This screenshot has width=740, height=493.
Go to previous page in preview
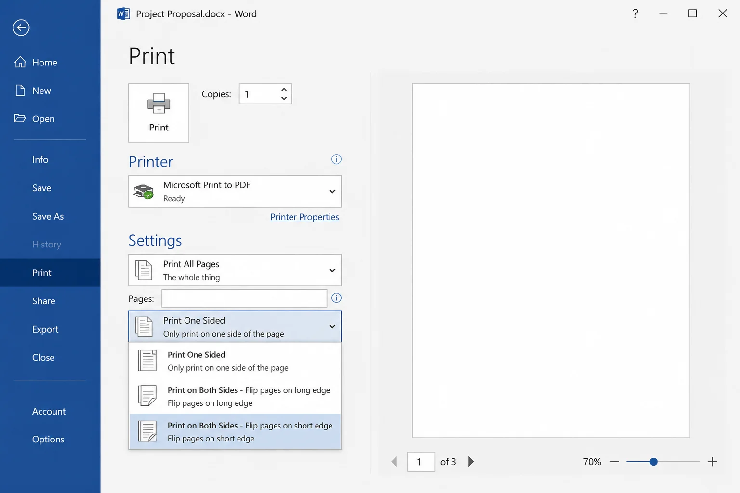[x=395, y=462]
